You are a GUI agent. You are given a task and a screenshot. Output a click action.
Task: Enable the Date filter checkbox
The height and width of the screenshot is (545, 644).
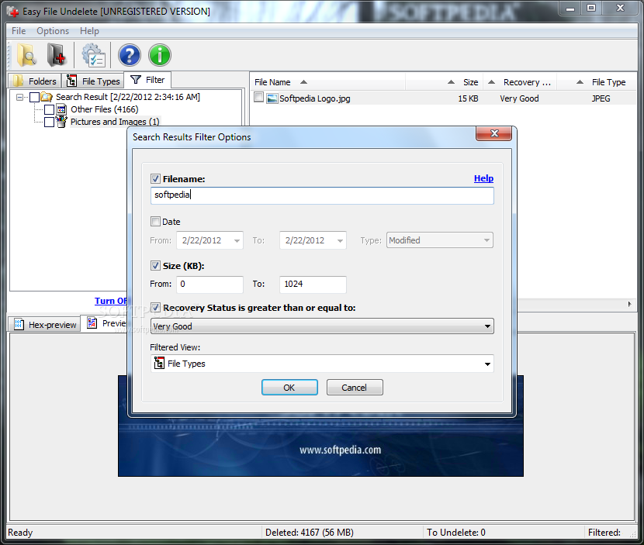coord(155,222)
